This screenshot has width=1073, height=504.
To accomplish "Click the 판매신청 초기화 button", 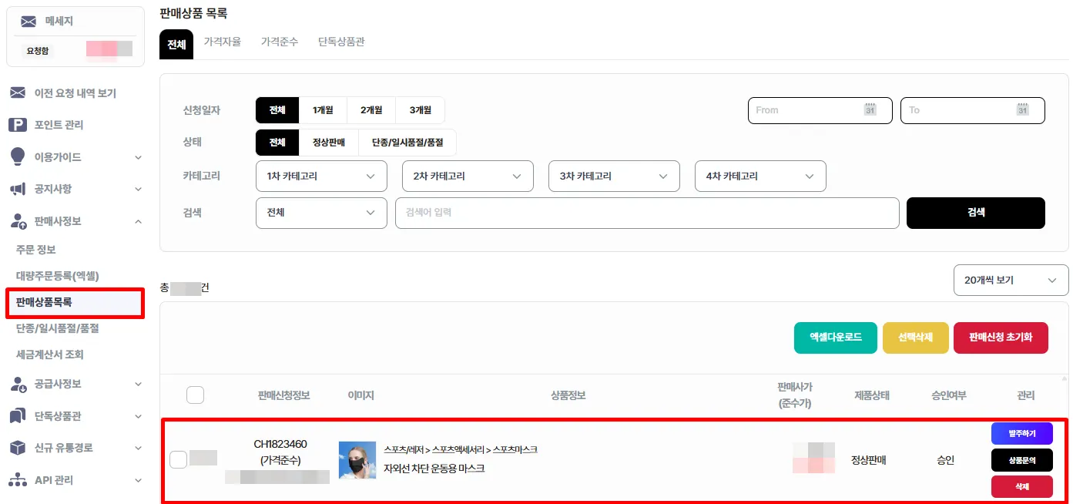I will tap(1001, 338).
